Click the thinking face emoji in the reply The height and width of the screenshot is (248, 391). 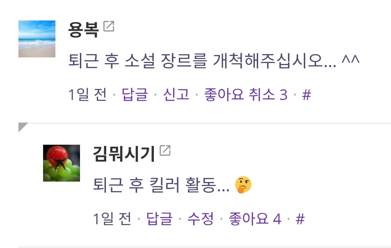243,185
